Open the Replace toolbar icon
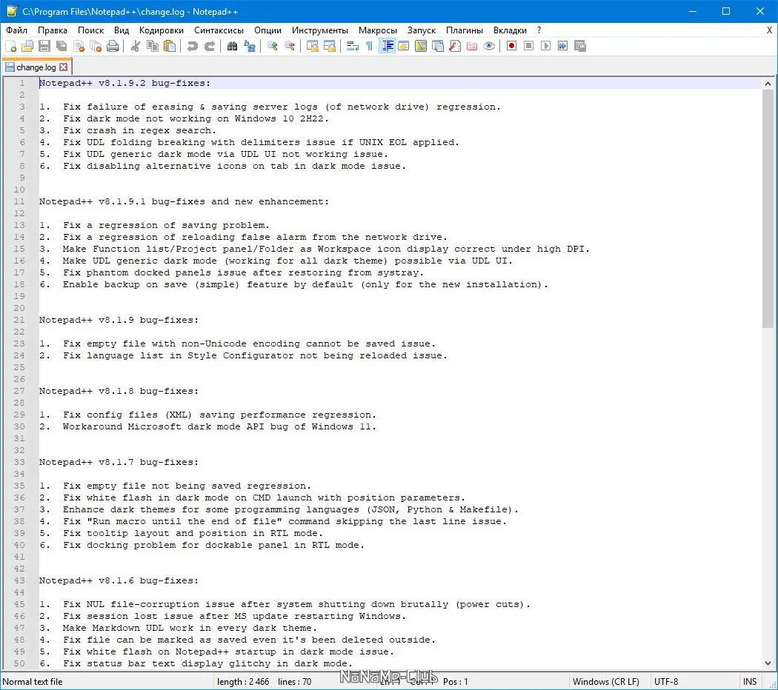Viewport: 778px width, 690px height. tap(249, 46)
